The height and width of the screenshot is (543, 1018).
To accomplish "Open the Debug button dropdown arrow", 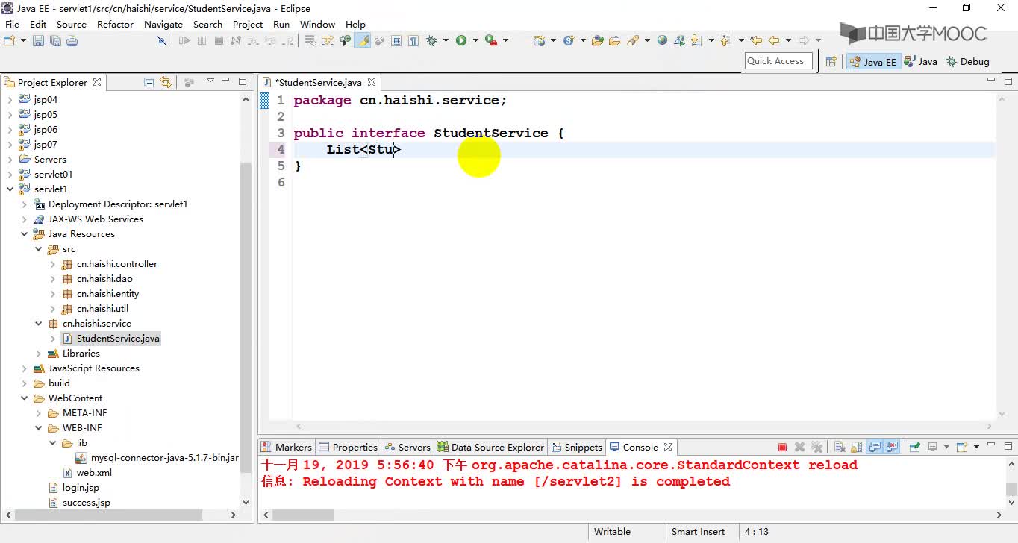I will 446,40.
